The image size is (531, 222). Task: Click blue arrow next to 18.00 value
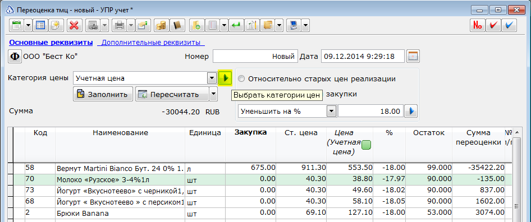(411, 111)
